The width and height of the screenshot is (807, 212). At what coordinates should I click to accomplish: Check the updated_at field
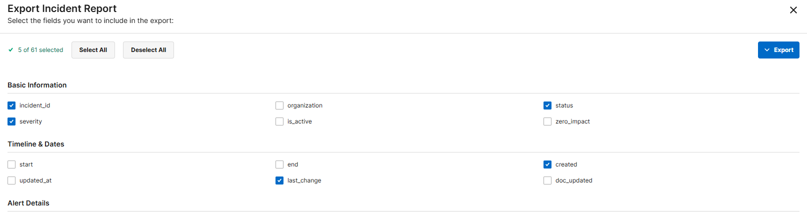[11, 180]
